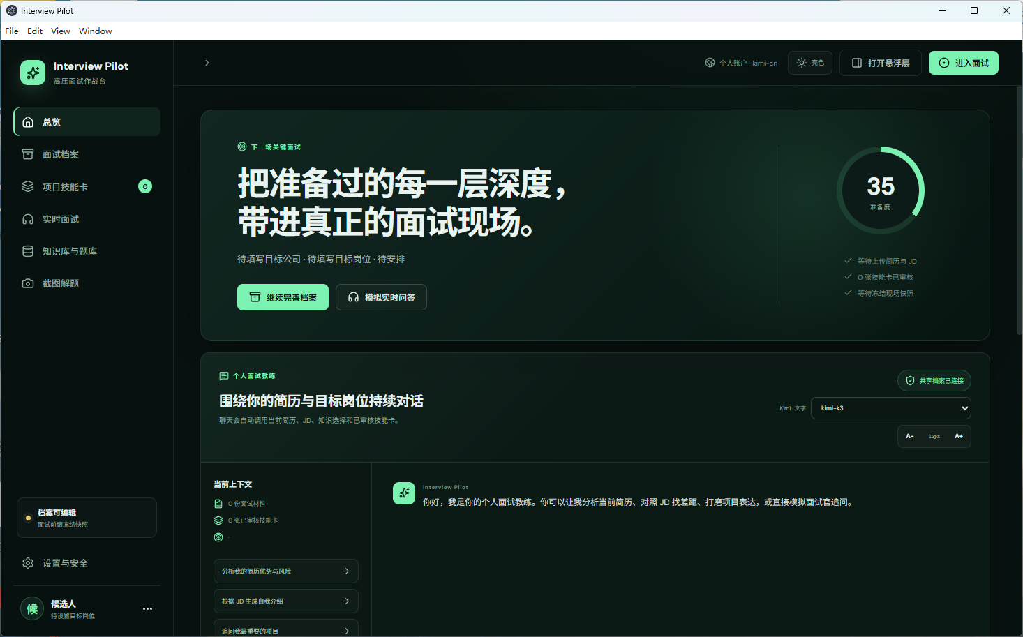Click checkmark next to 等待冻结现场快照
This screenshot has width=1023, height=637.
[848, 293]
